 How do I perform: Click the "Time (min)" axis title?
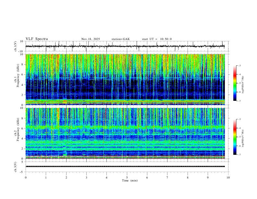tap(130, 180)
